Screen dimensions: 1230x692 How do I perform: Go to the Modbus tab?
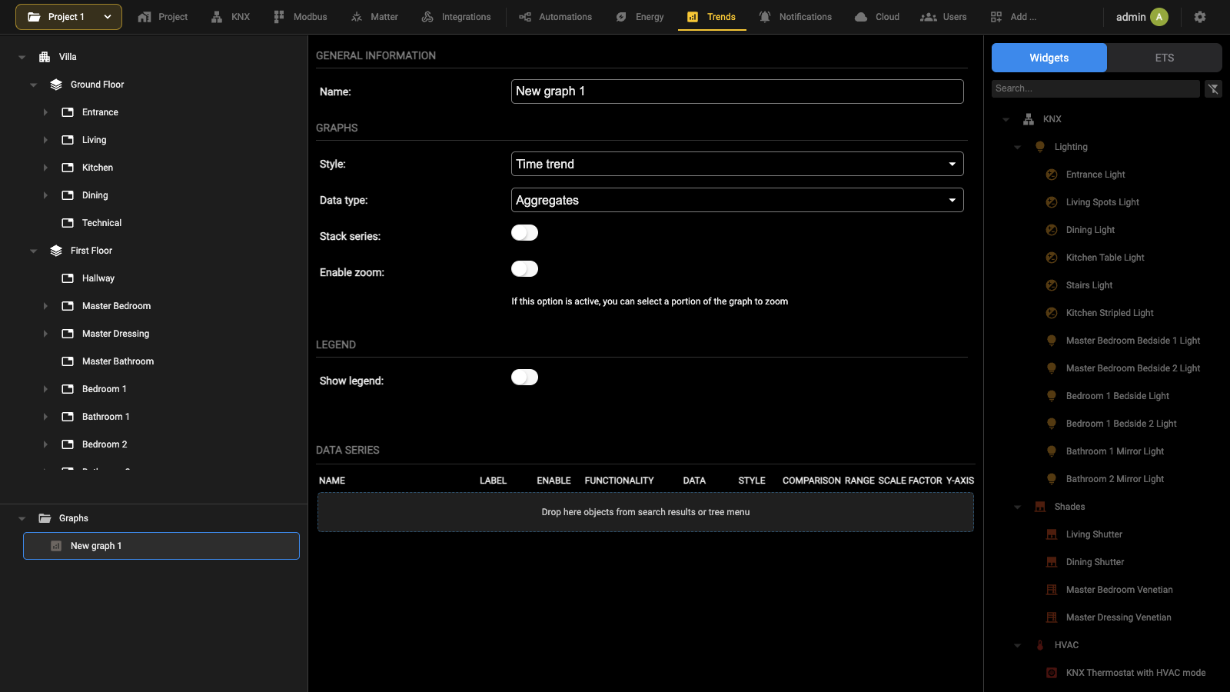coord(300,17)
